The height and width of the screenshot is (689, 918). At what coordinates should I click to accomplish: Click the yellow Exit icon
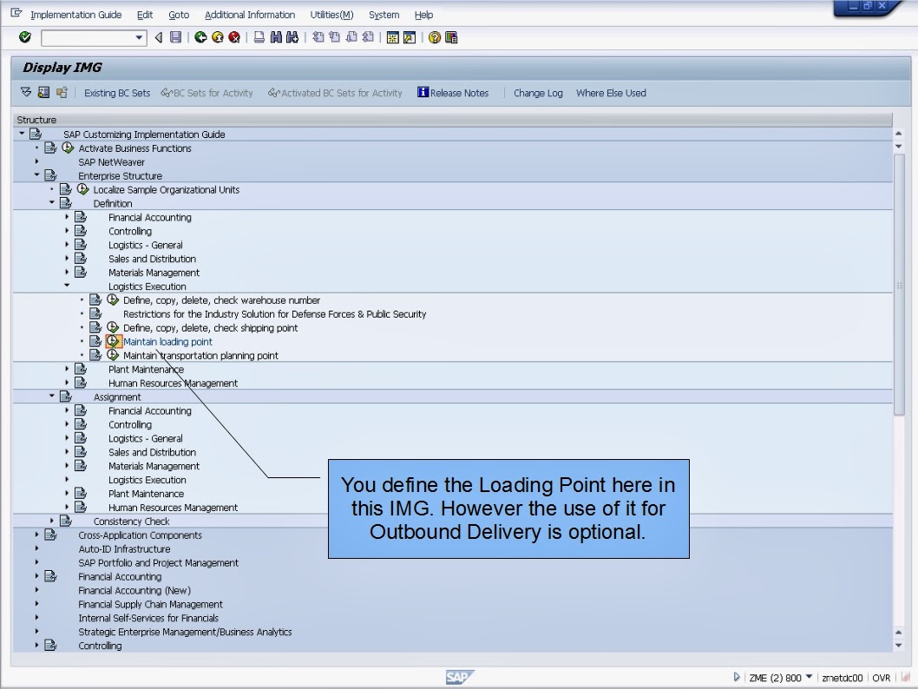[218, 37]
